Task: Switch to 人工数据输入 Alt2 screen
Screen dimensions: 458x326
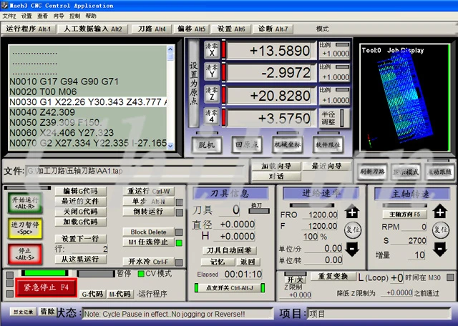Action: [92, 29]
